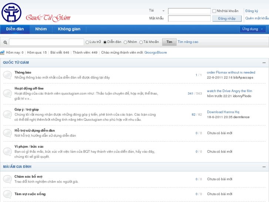The image size is (269, 202).
Task: Collapse the MÁI ẤM GIA ĐÌNH category section
Action: [264, 167]
